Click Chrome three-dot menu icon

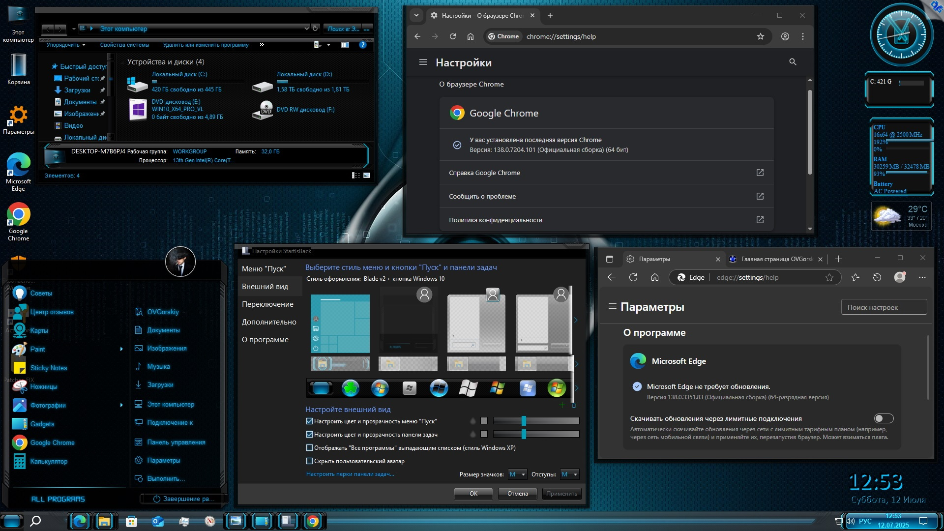tap(802, 36)
